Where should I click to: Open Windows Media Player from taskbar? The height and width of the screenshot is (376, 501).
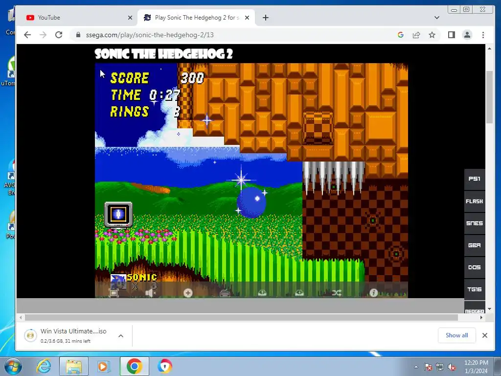pyautogui.click(x=103, y=366)
